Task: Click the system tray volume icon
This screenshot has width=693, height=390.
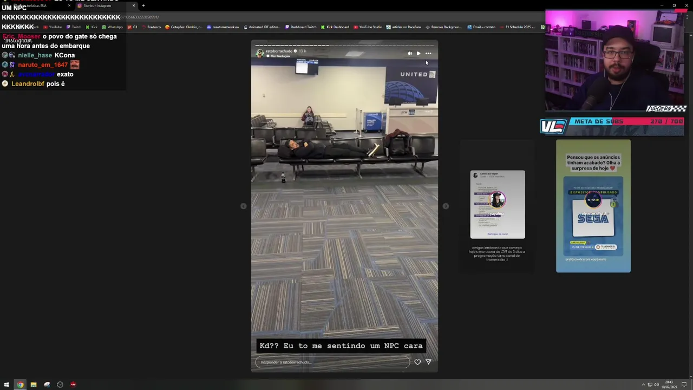Action: tap(656, 385)
